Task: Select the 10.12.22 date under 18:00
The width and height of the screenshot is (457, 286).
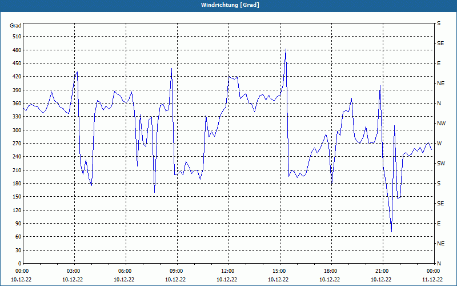Action: click(330, 280)
